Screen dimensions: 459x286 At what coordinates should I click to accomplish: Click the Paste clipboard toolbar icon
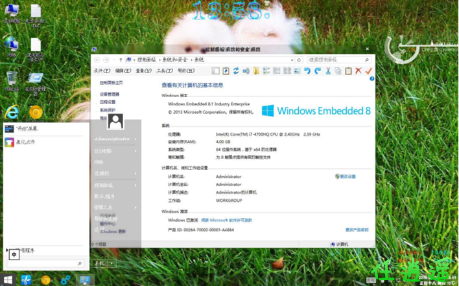[348, 71]
